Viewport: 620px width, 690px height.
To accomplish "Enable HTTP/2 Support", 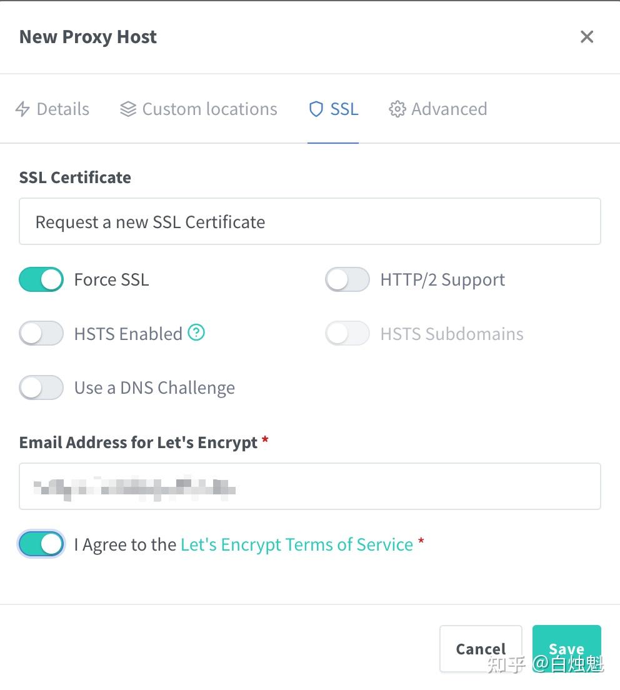I will coord(347,279).
